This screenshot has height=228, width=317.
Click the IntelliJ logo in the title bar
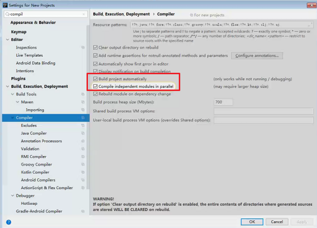click(5, 5)
